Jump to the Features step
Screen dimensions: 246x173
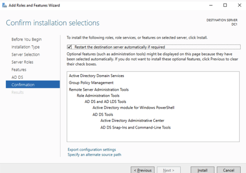[19, 70]
